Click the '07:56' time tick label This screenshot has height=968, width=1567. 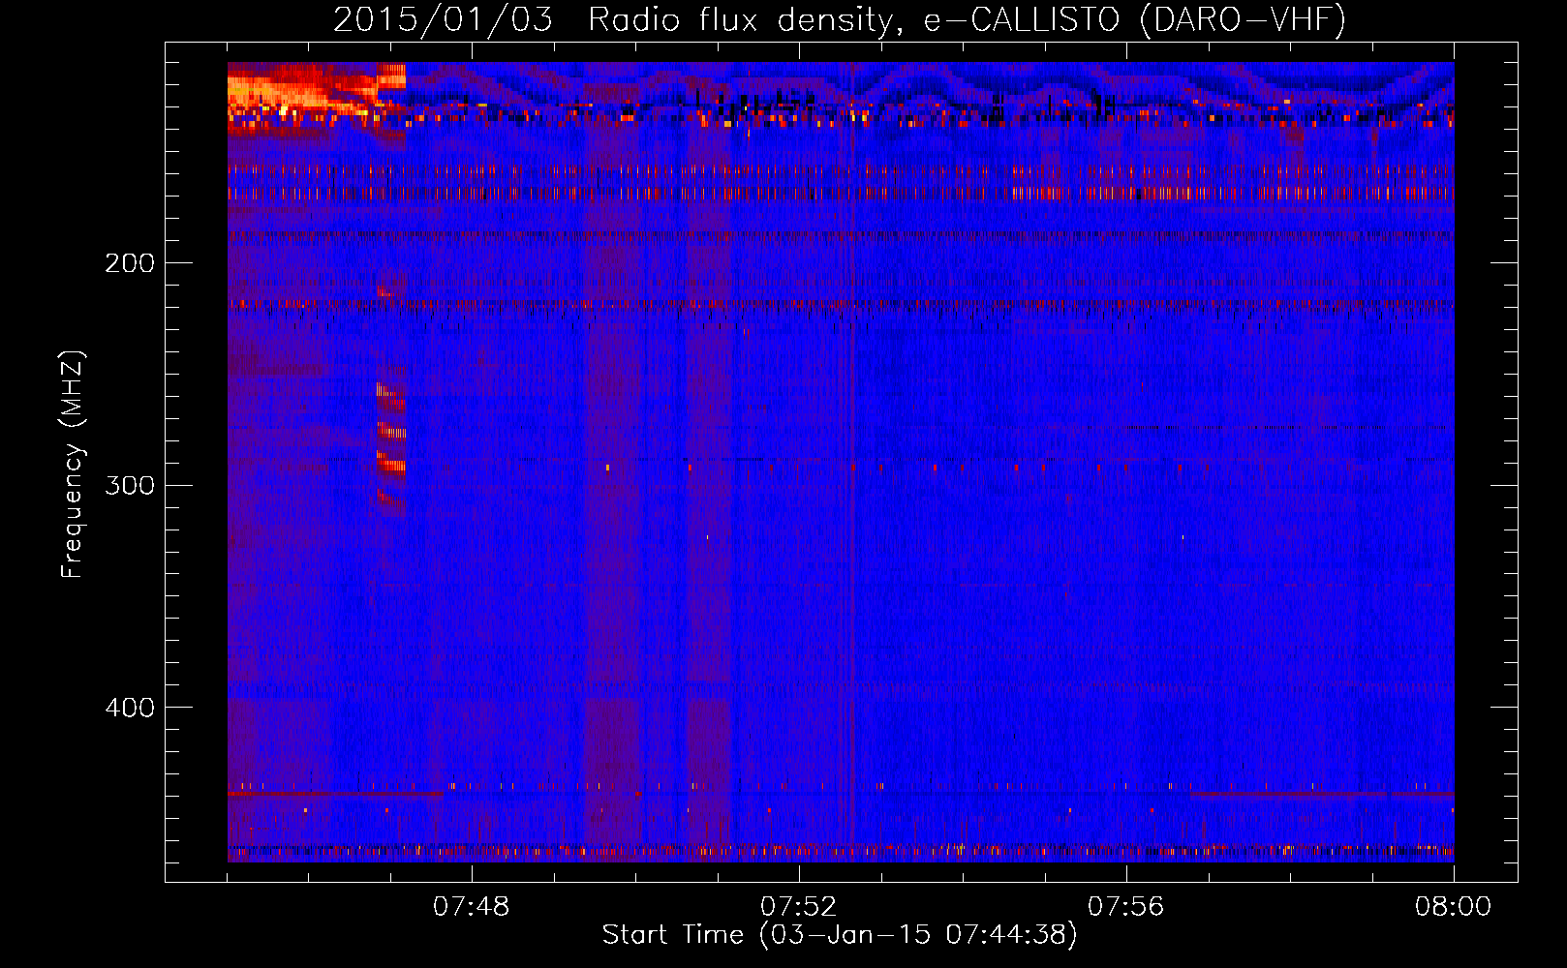tap(1126, 907)
